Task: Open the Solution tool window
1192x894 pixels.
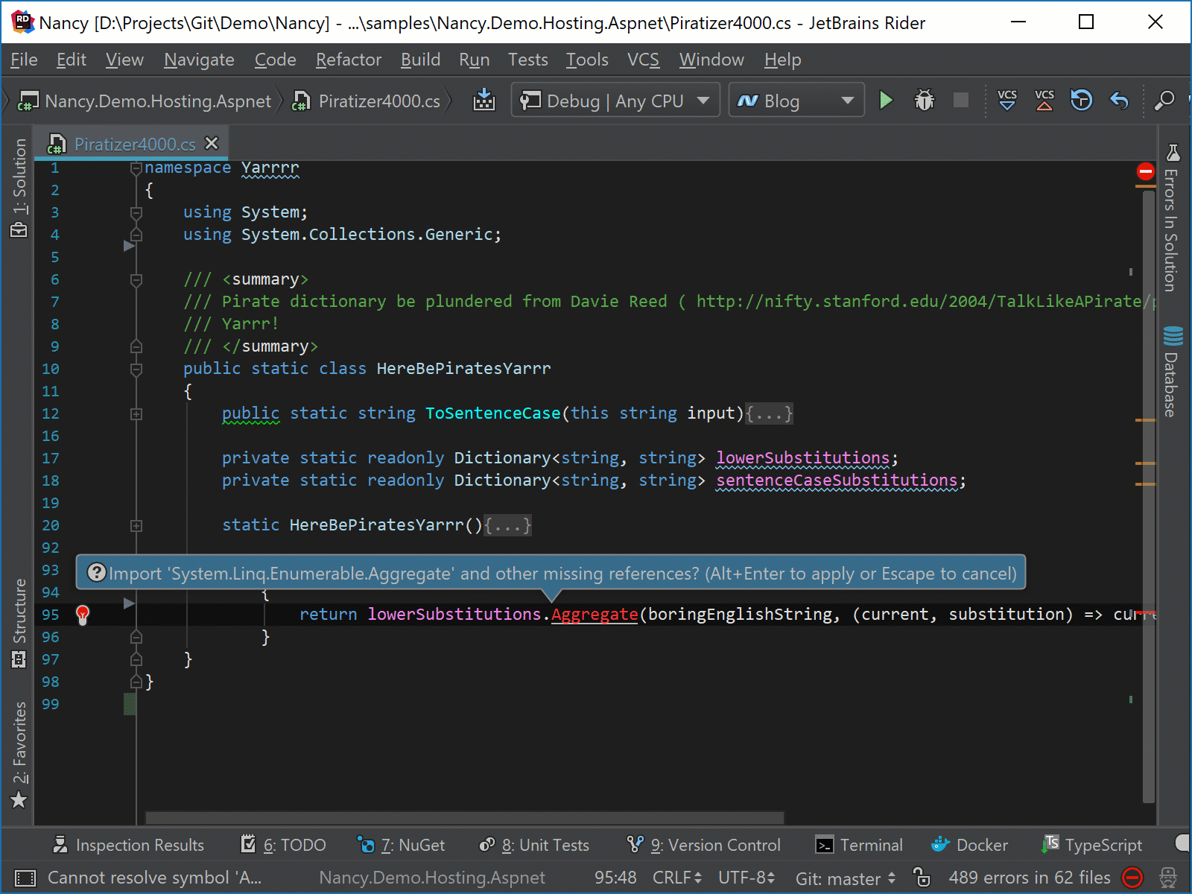Action: coord(19,188)
